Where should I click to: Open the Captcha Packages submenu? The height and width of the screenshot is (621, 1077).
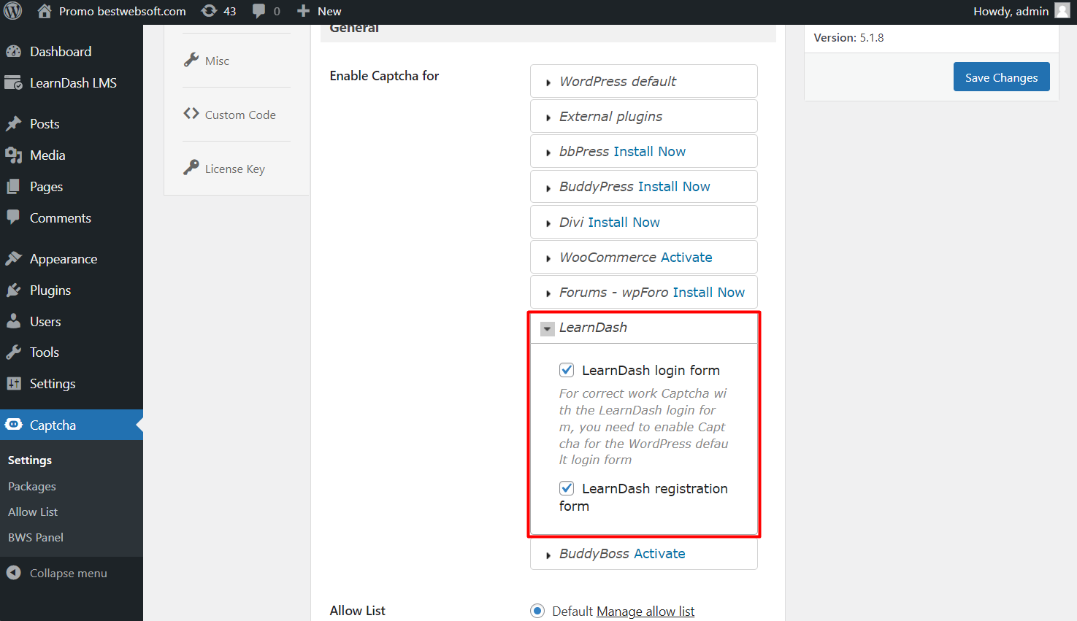(x=32, y=486)
